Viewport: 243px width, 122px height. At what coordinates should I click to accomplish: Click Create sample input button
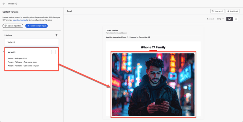click(36, 26)
